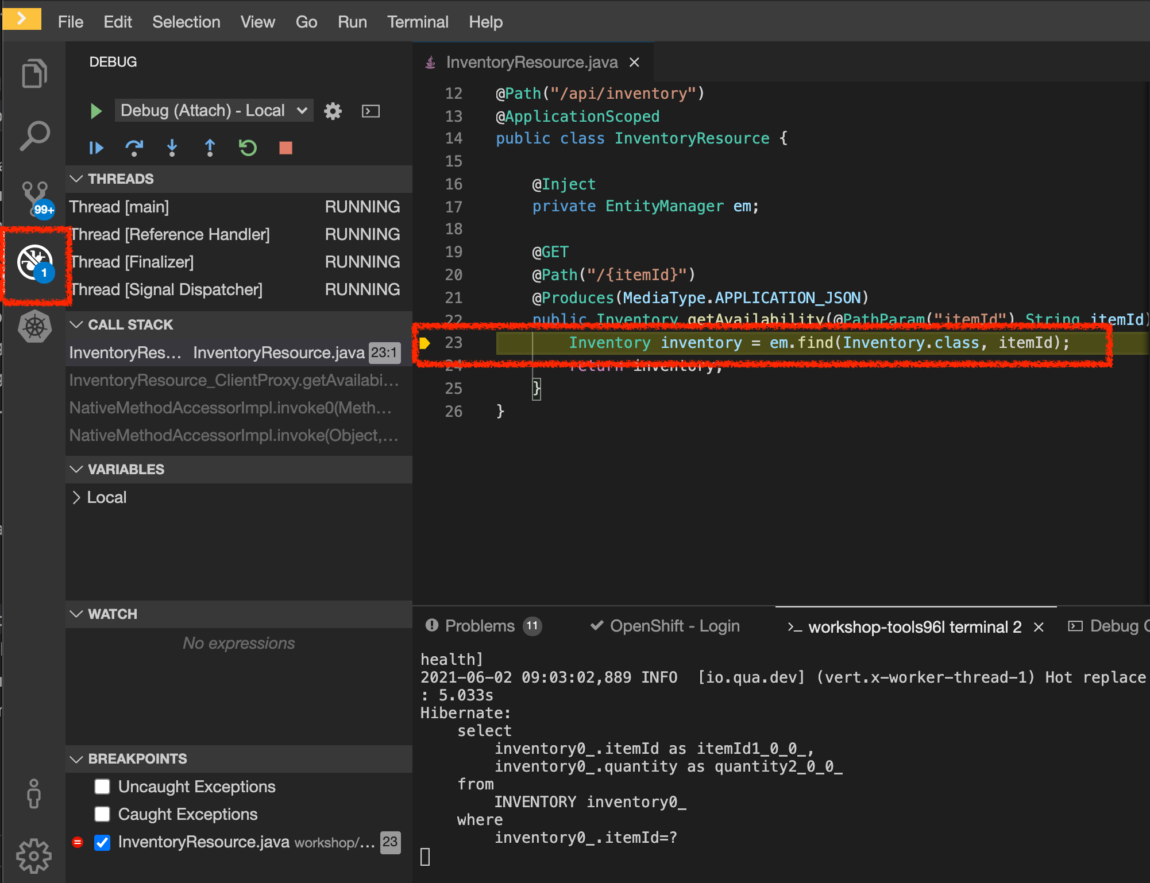Viewport: 1150px width, 883px height.
Task: Open the Terminal menu
Action: point(418,22)
